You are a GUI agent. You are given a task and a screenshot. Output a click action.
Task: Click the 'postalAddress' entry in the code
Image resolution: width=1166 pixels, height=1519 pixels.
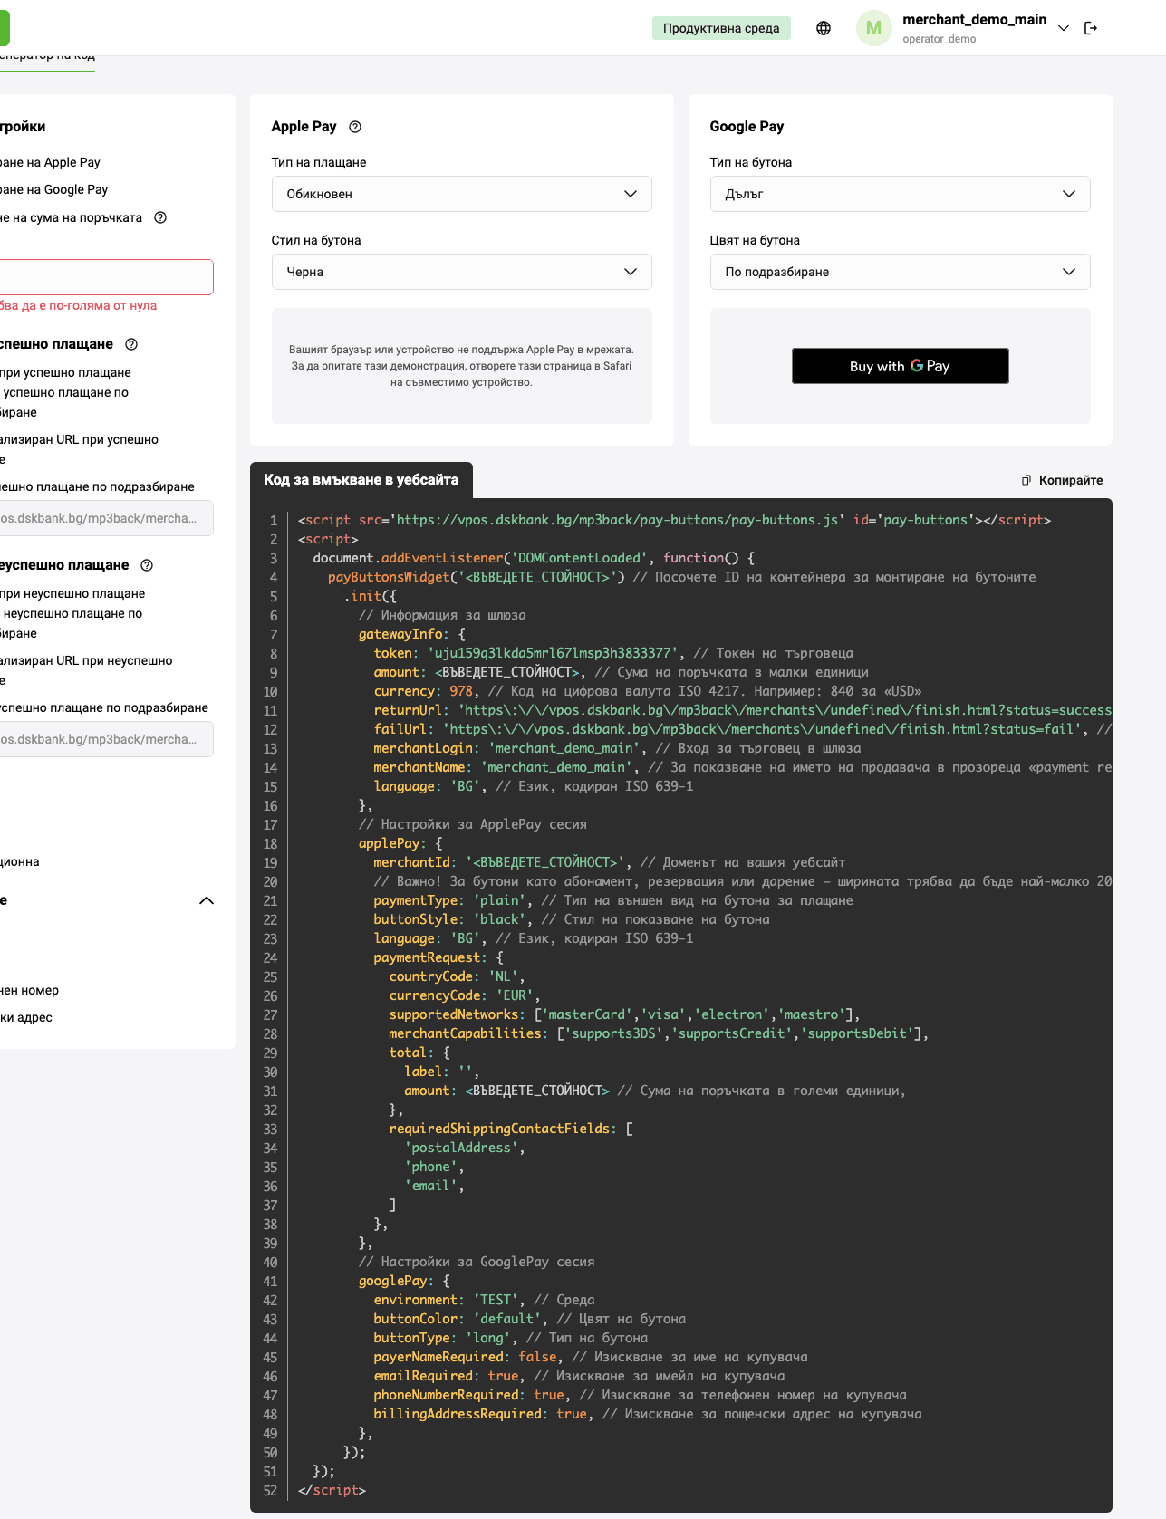[x=465, y=1148]
